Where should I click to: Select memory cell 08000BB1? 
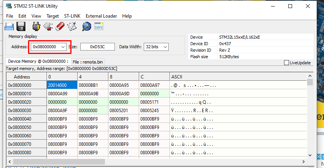click(x=93, y=85)
